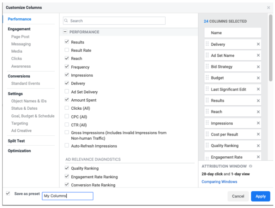Collapse the Performance section

tap(65, 32)
